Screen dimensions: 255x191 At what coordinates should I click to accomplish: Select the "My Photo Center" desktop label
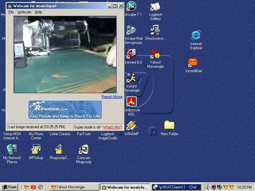36,136
